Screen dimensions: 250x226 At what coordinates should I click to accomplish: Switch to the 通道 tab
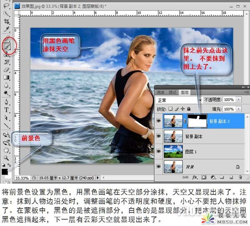[160, 92]
